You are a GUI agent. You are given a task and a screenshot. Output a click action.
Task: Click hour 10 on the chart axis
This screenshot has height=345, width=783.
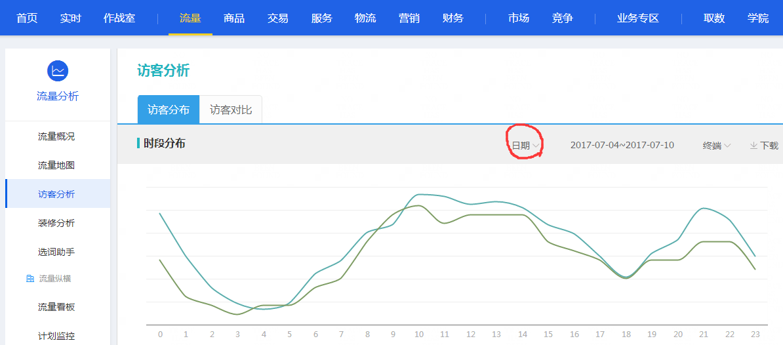pyautogui.click(x=419, y=334)
